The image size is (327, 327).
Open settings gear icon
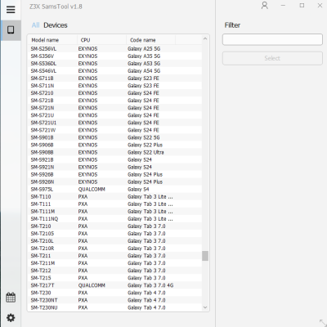click(11, 317)
